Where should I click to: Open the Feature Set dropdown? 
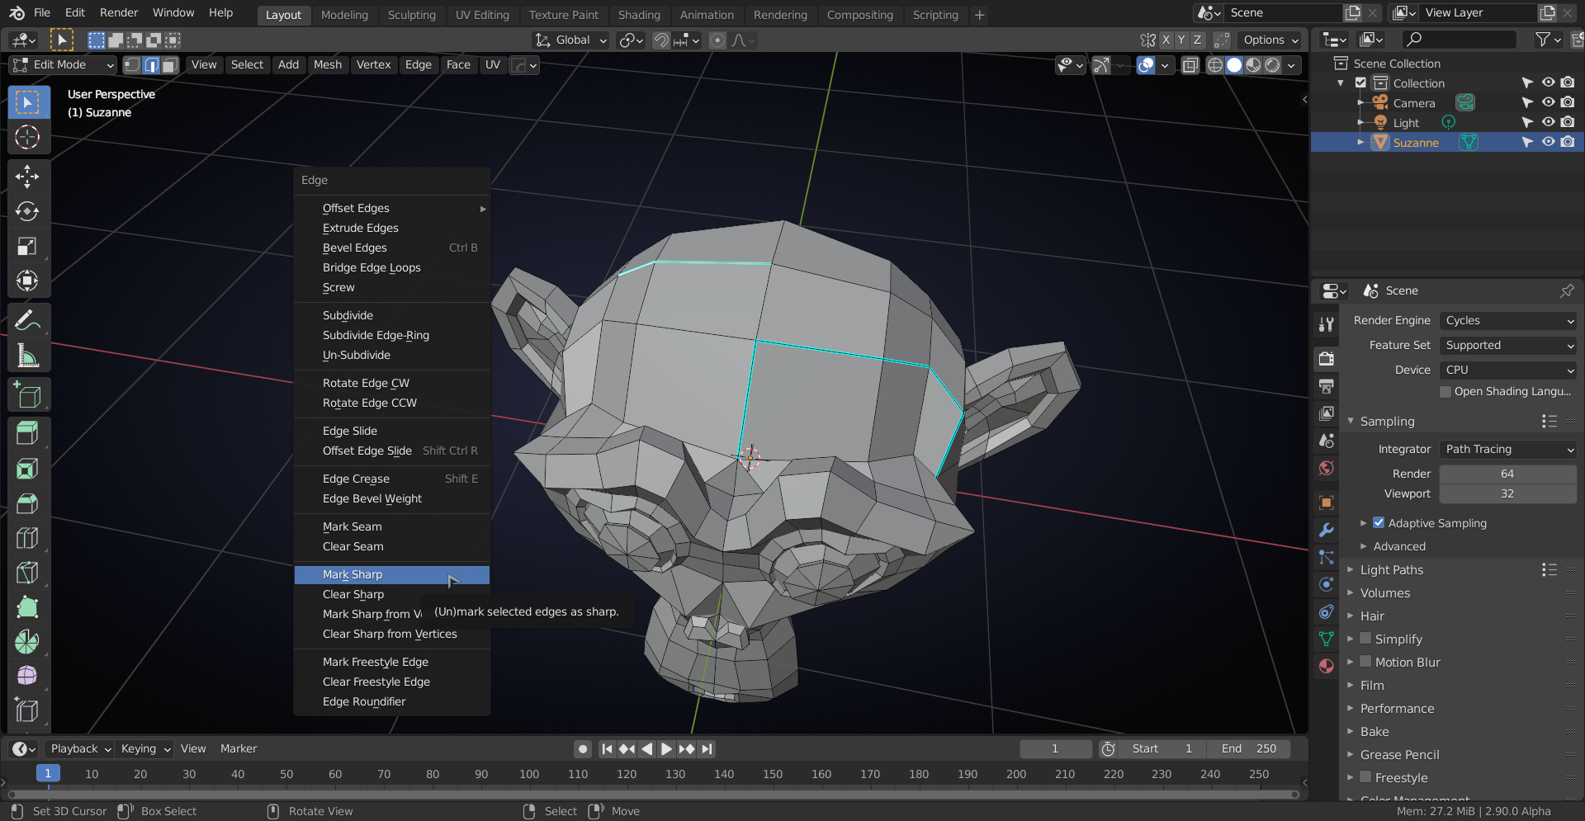click(x=1508, y=345)
